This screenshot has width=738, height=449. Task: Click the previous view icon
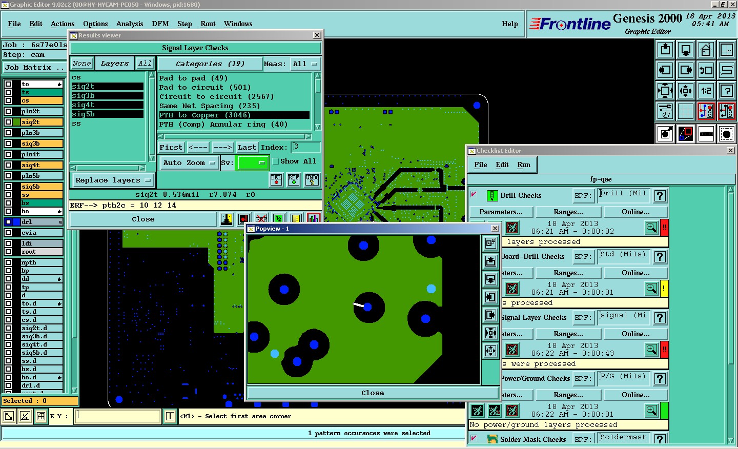[x=706, y=70]
